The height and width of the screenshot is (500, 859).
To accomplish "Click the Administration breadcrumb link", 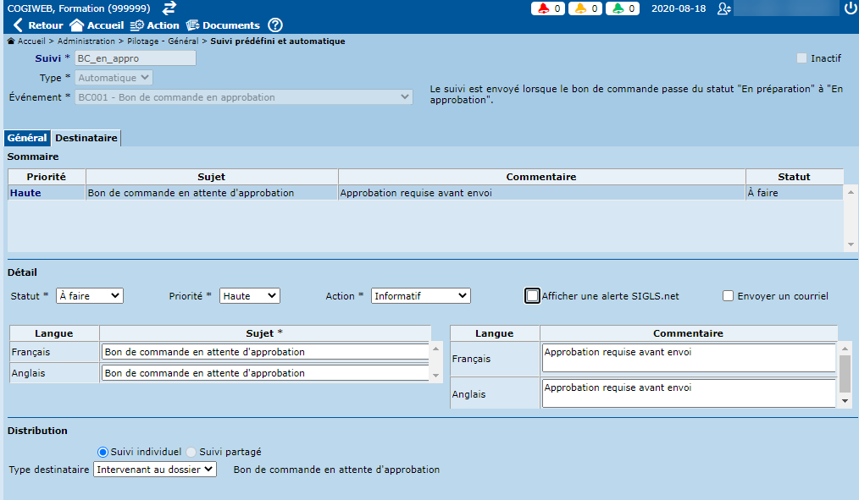I will [86, 41].
